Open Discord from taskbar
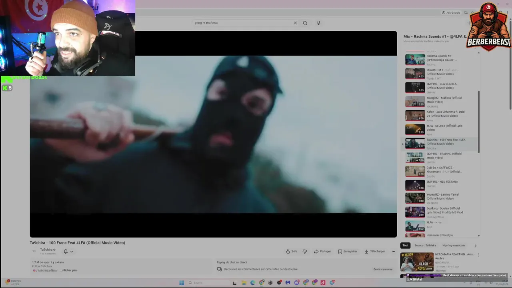The image size is (512, 288). (297, 283)
